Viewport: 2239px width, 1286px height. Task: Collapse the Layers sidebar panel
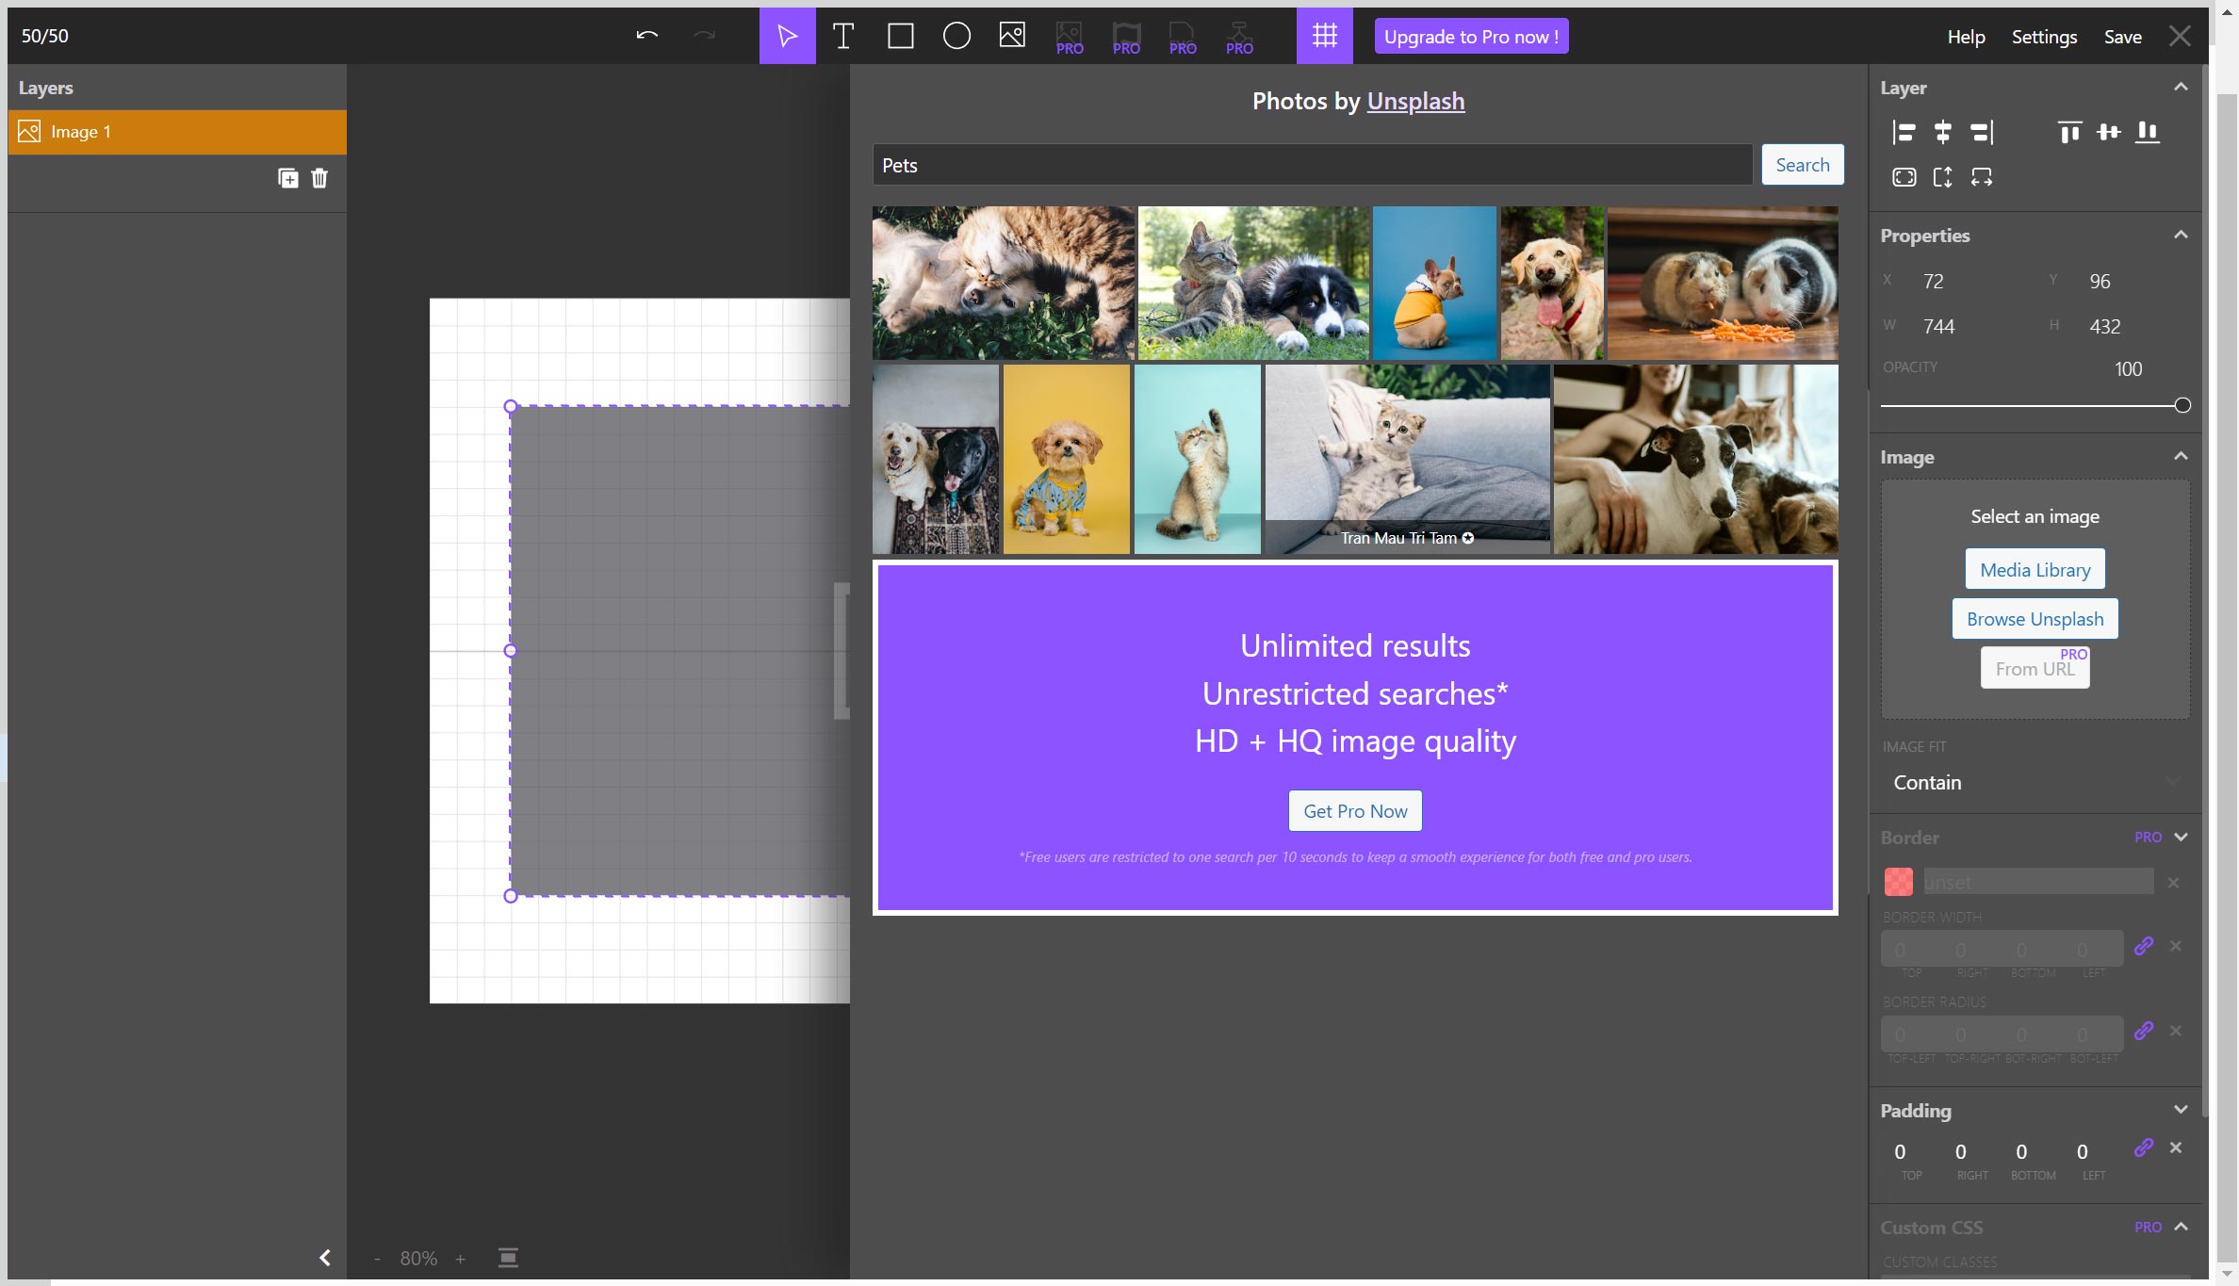(325, 1258)
